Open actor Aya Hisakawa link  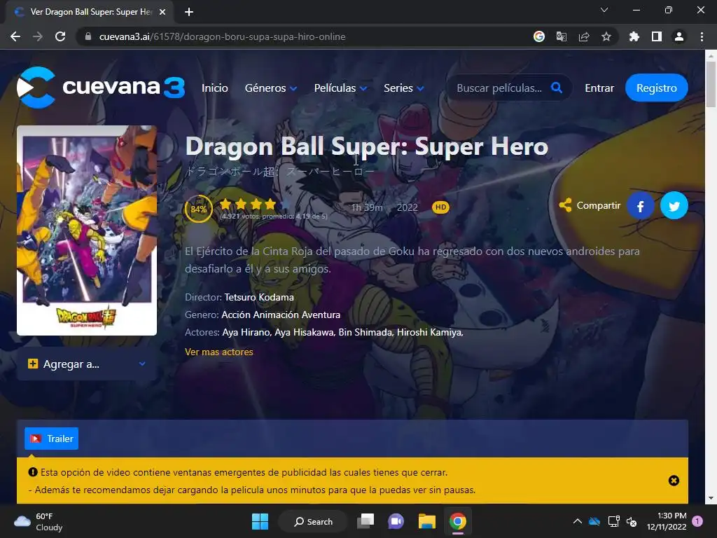point(305,332)
